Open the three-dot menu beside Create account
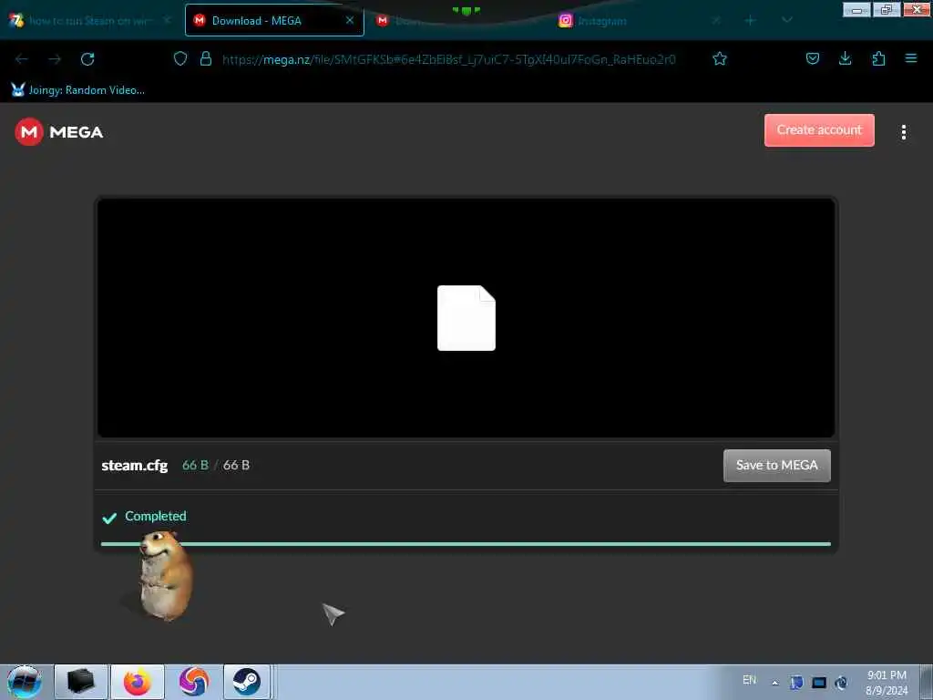 pyautogui.click(x=903, y=132)
